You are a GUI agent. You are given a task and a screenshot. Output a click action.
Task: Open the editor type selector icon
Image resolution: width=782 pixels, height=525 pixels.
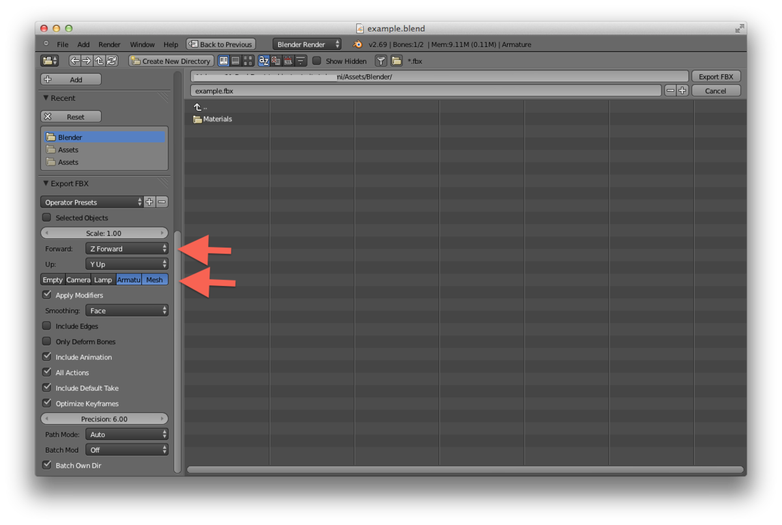(x=50, y=61)
